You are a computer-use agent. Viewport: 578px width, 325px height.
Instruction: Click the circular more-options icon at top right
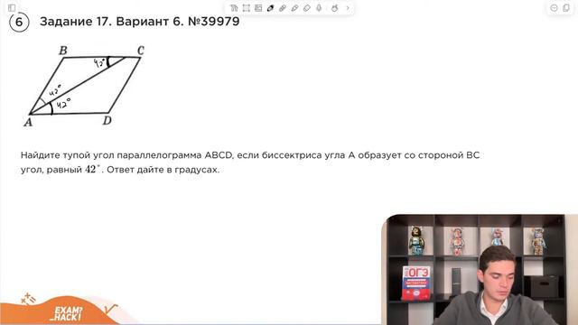554,8
